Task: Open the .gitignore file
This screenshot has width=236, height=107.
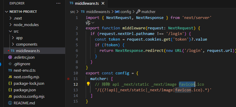Action: 22,64
